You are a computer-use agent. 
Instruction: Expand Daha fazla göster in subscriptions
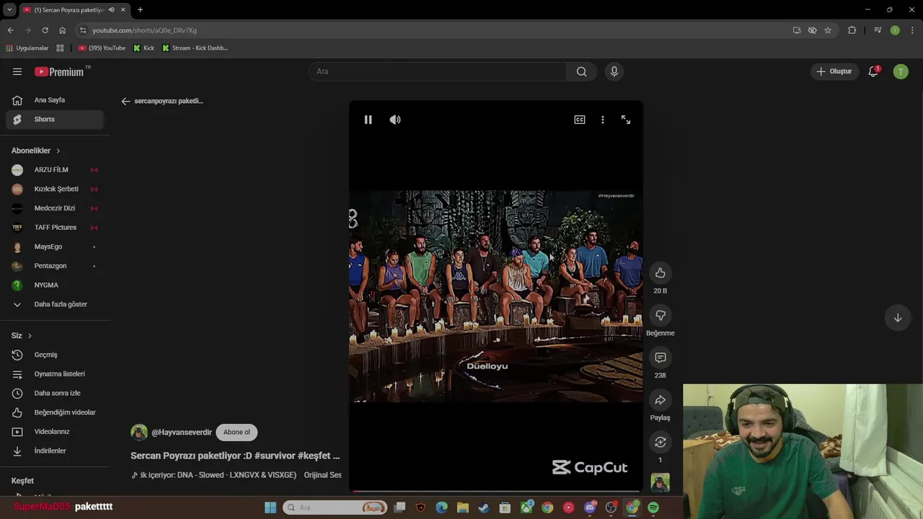55,304
